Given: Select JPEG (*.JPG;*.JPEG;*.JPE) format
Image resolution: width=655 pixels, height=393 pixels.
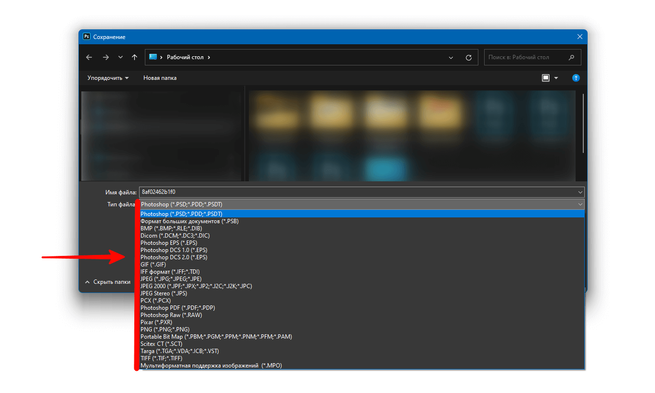Looking at the screenshot, I should (362, 279).
